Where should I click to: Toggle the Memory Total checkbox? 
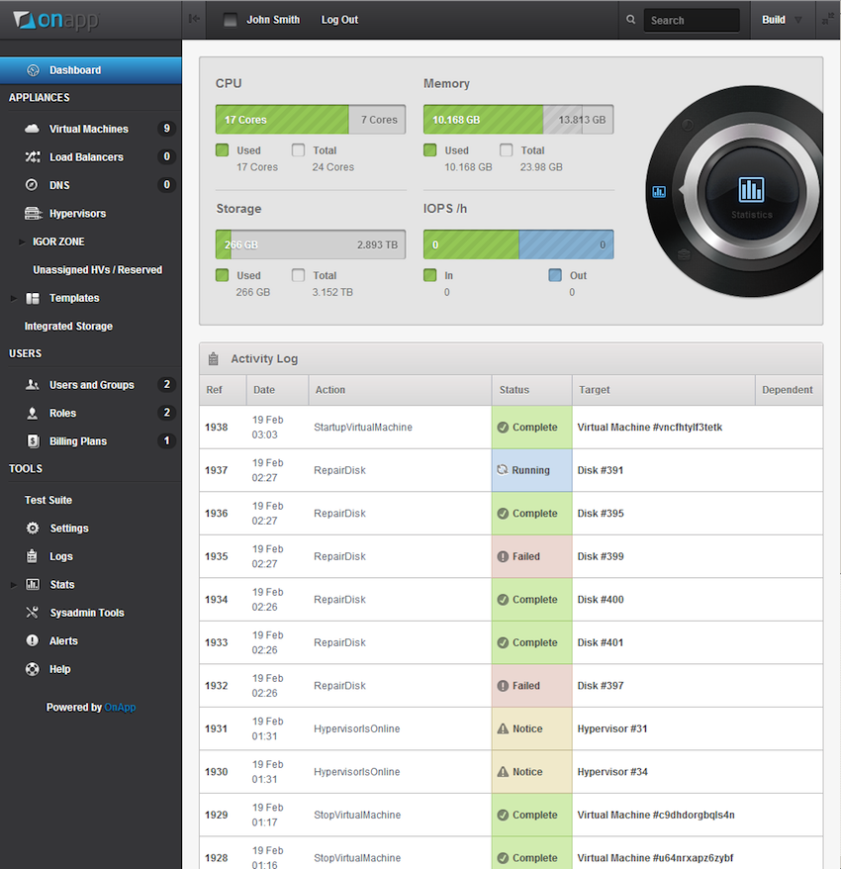click(506, 150)
